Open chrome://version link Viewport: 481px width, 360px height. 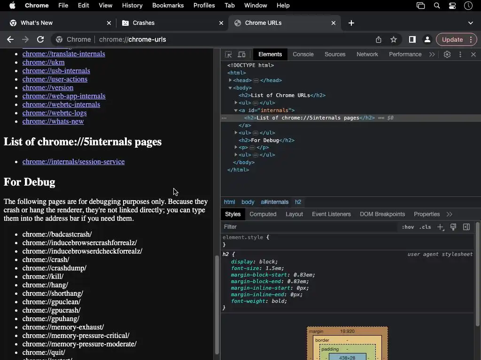click(48, 88)
